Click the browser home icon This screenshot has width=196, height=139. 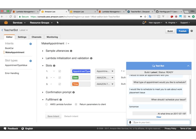pyautogui.click(x=15, y=17)
